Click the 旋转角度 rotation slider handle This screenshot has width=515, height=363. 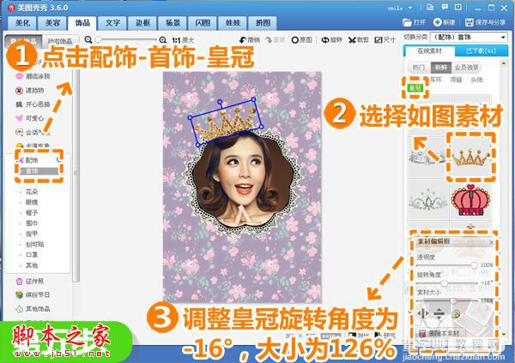(444, 283)
